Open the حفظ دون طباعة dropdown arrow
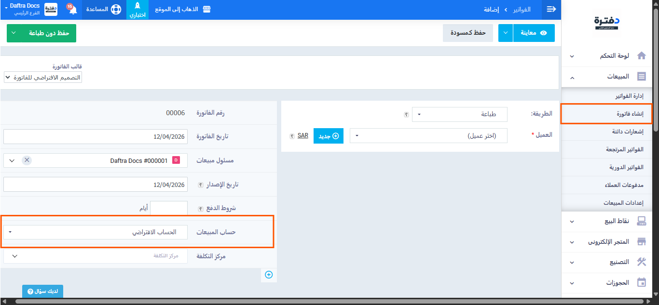Viewport: 659px width, 305px height. pos(14,33)
